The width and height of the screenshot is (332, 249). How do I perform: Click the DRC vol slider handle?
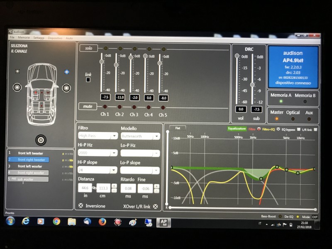[x=237, y=56]
